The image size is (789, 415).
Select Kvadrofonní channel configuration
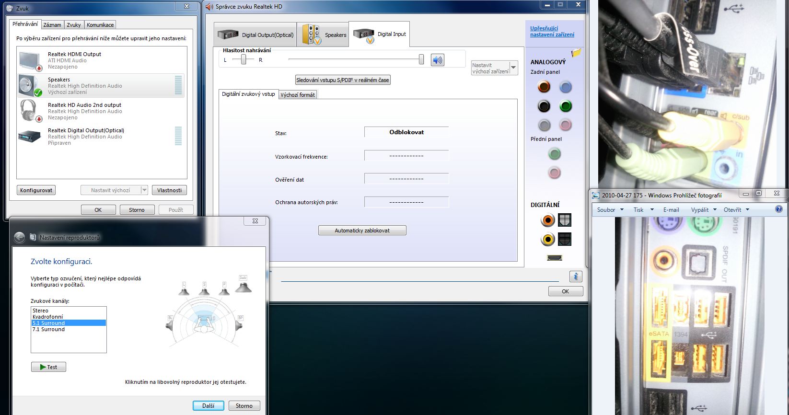(69, 317)
